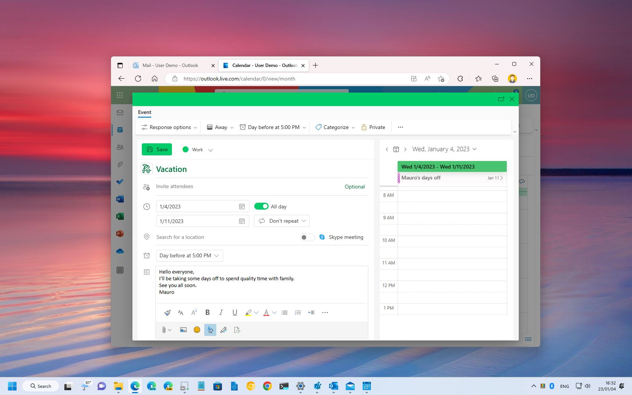Open OneDrive from the Outlook sidebar
Screen dimensions: 632x395
point(120,251)
